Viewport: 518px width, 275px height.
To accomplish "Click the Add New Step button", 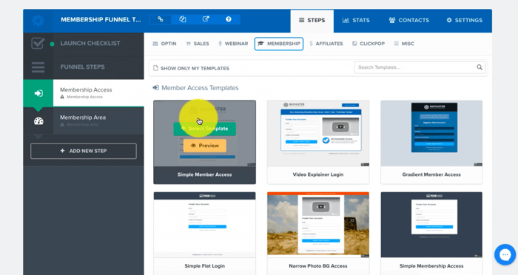I will (x=84, y=151).
